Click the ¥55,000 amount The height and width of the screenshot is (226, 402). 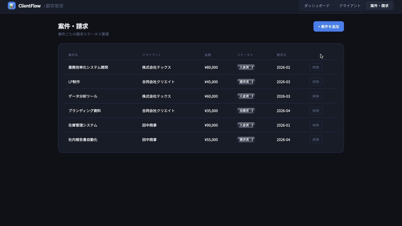[211, 140]
